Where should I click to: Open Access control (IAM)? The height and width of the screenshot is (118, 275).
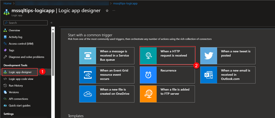[21, 44]
